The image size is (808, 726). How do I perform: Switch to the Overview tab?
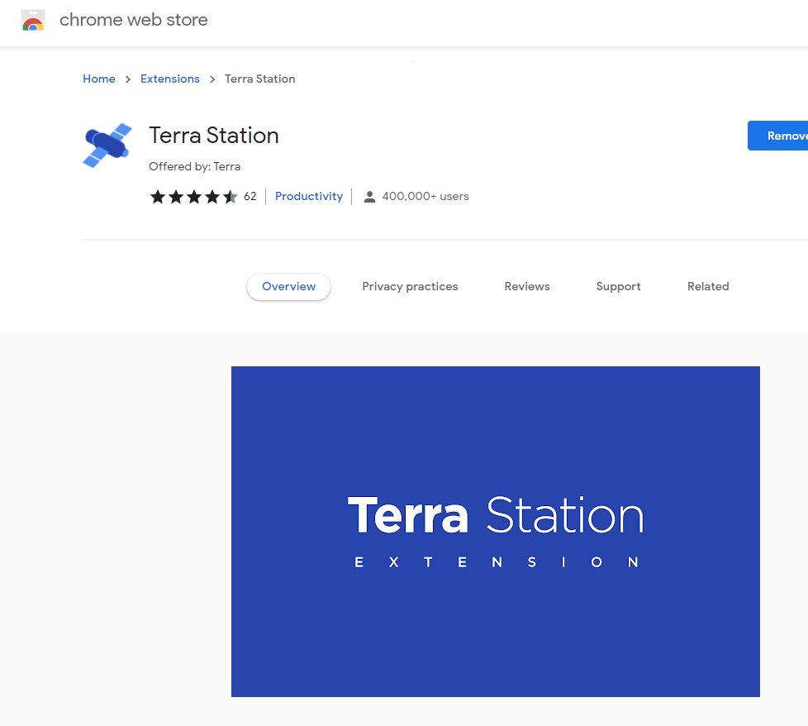point(288,287)
